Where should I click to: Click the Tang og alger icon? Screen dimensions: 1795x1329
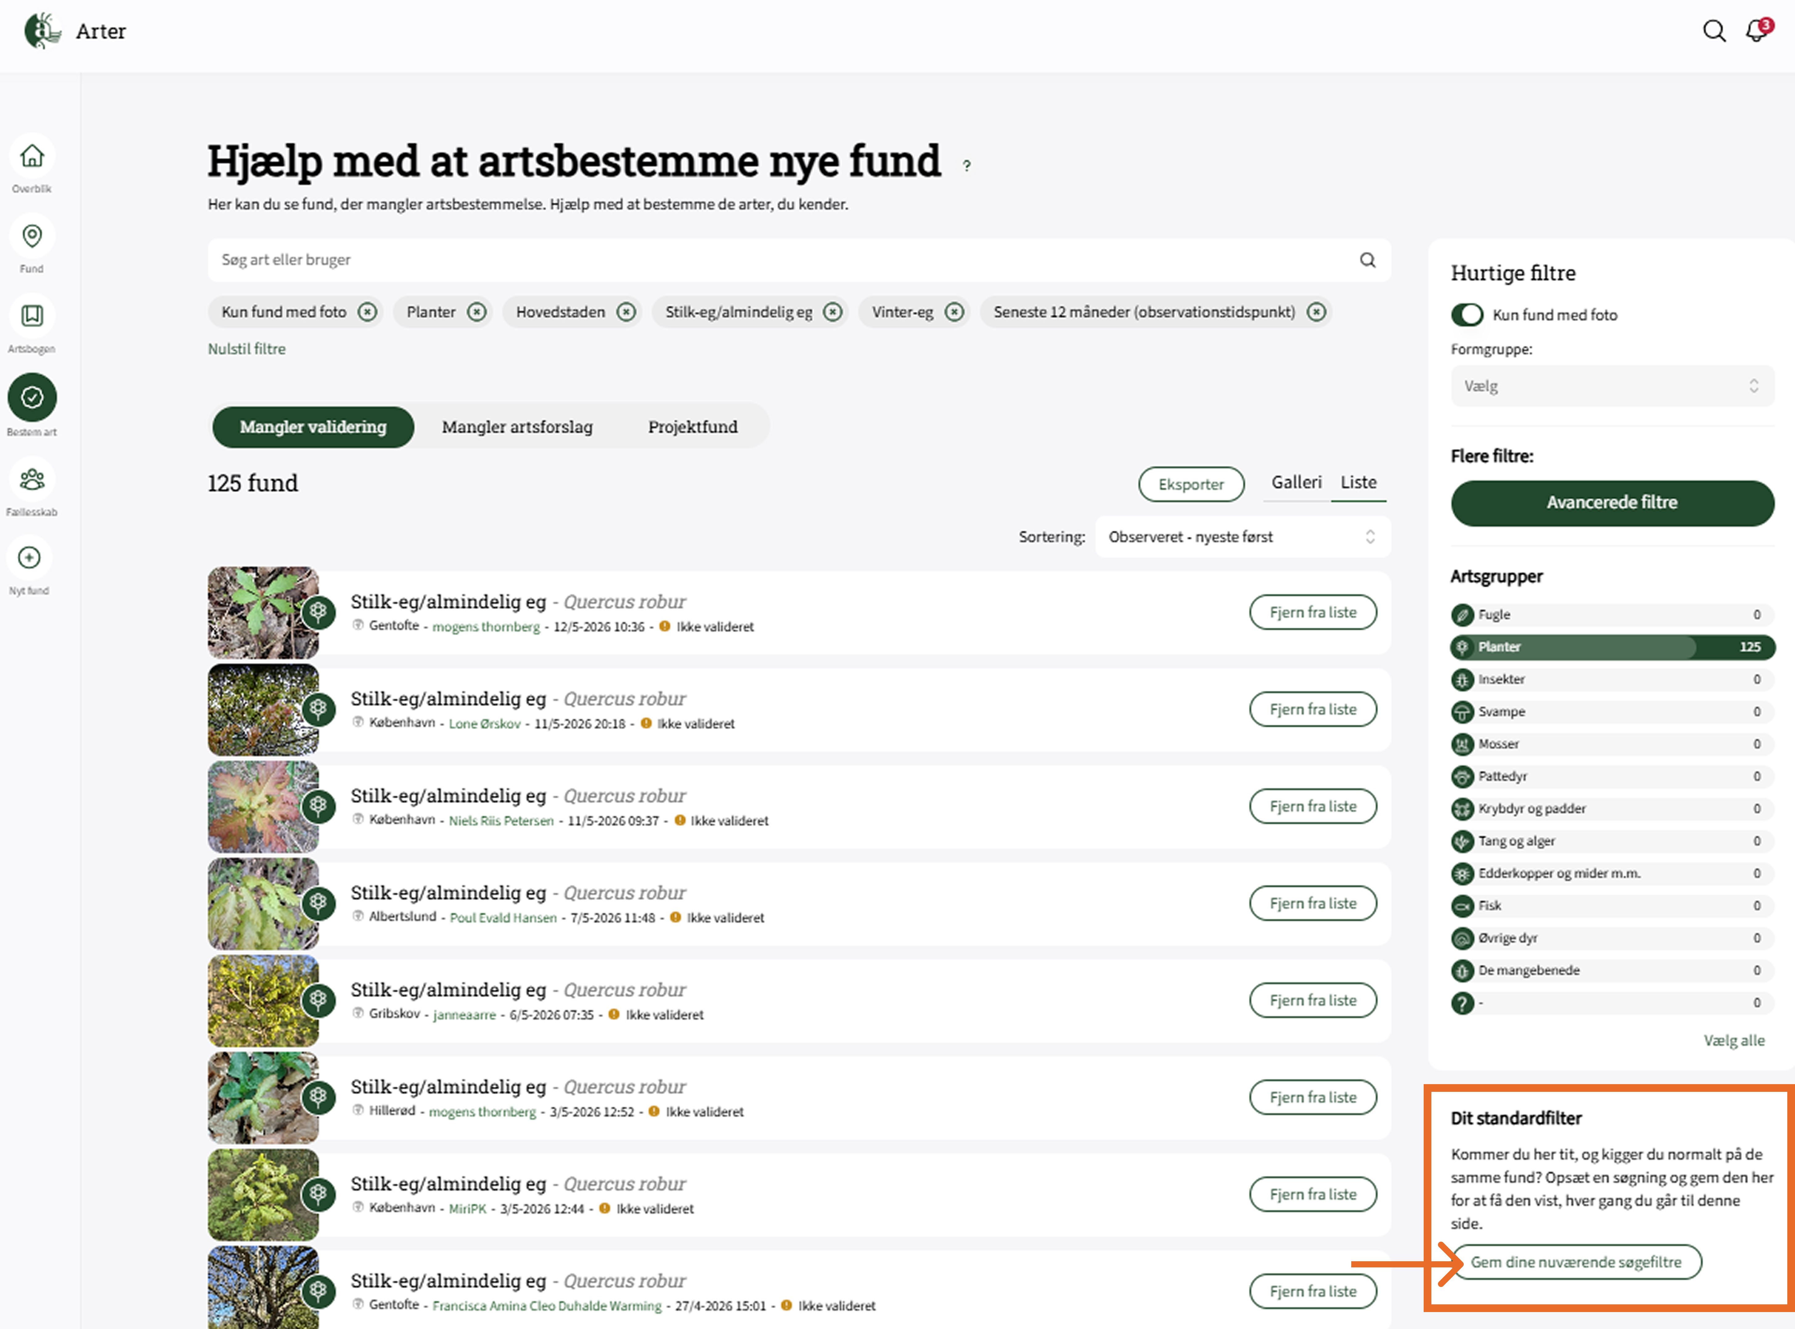click(x=1462, y=841)
